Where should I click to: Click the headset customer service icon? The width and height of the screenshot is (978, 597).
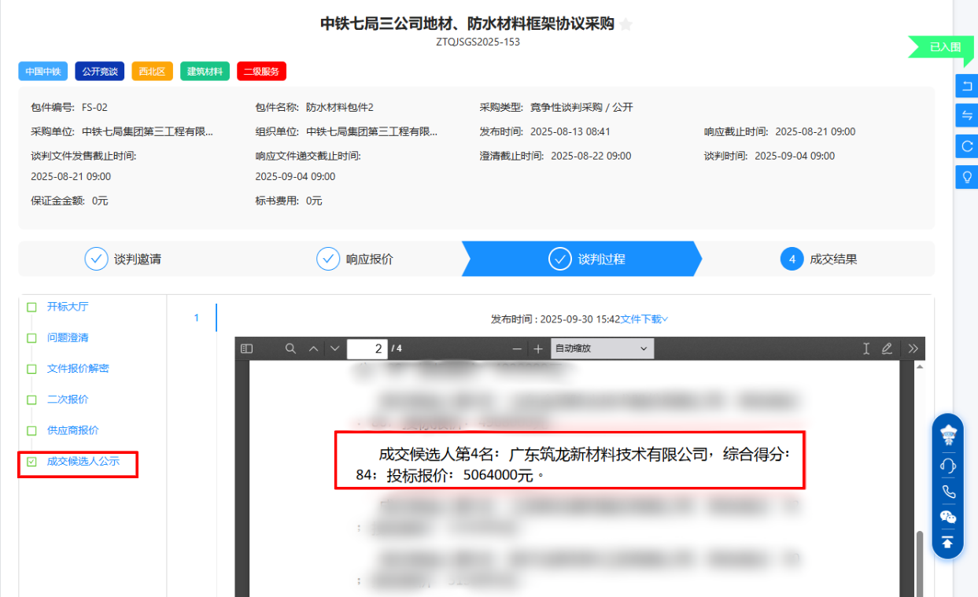tap(947, 465)
